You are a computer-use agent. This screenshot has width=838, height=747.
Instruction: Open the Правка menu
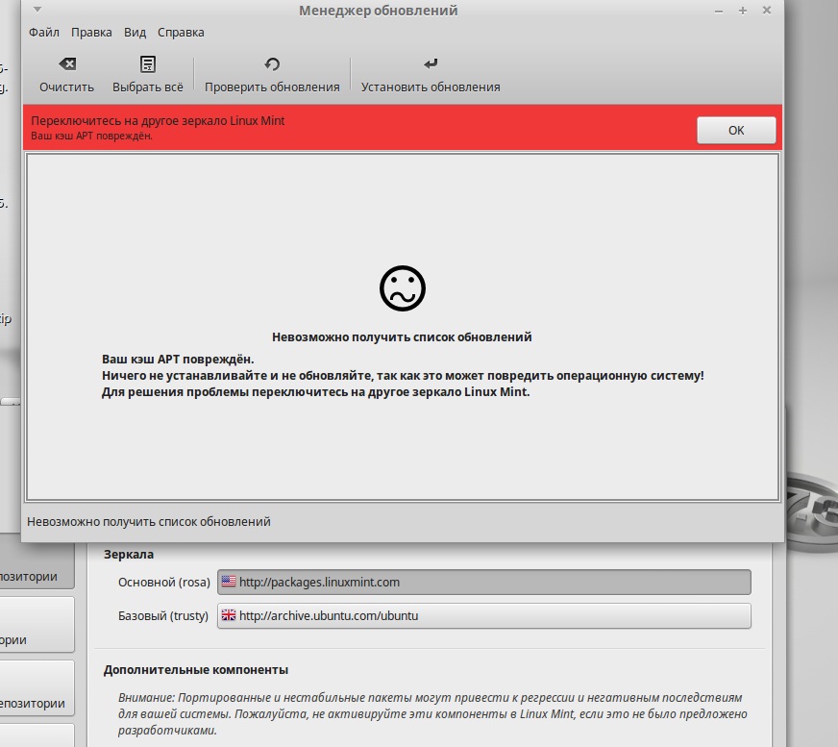coord(91,32)
